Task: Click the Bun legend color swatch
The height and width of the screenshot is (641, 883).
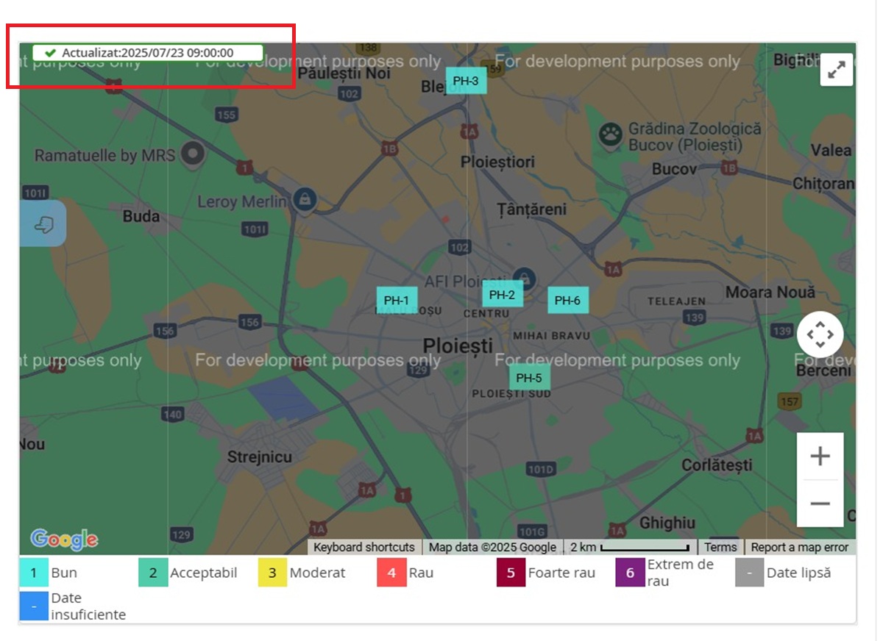Action: tap(33, 573)
